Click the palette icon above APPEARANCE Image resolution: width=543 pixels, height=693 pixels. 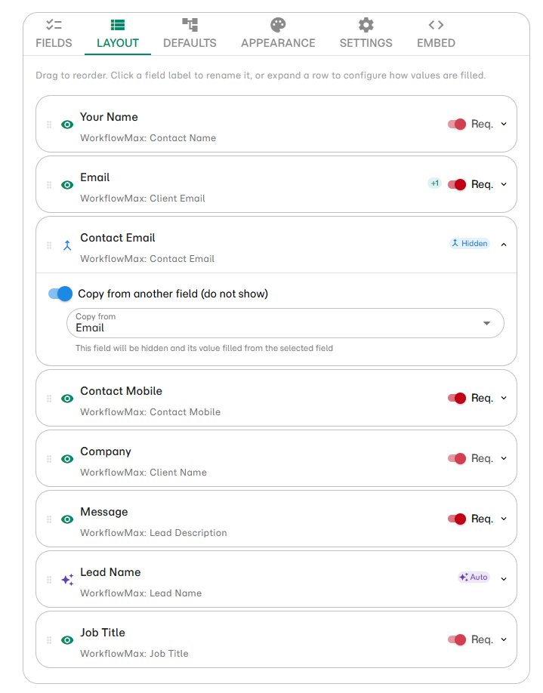(278, 25)
